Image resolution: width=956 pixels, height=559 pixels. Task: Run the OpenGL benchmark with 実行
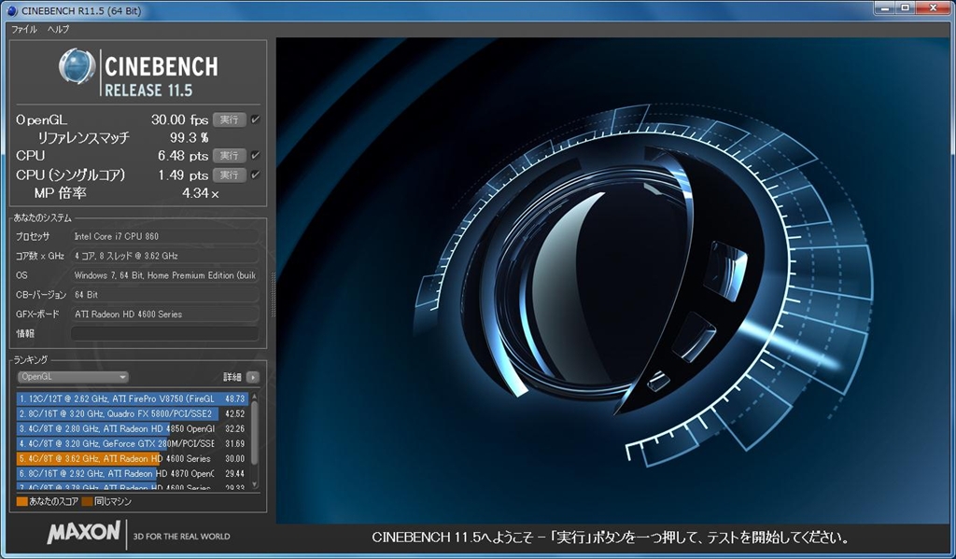228,119
